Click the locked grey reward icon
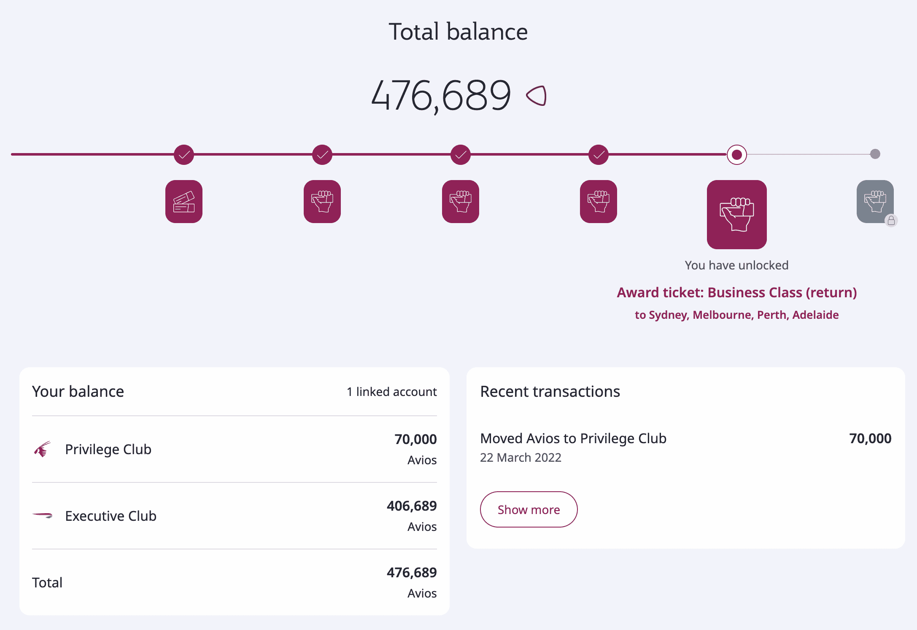The height and width of the screenshot is (630, 917). coord(875,202)
